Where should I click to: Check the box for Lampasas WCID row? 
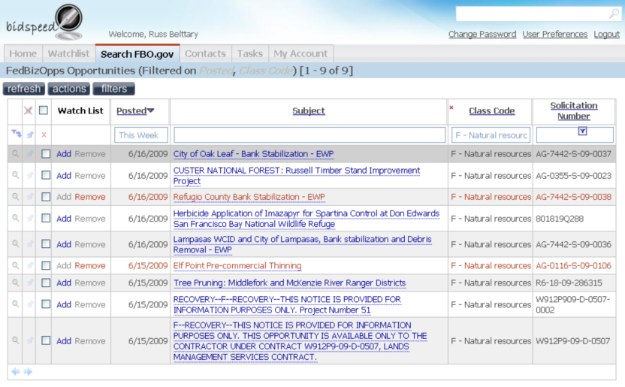tap(46, 244)
